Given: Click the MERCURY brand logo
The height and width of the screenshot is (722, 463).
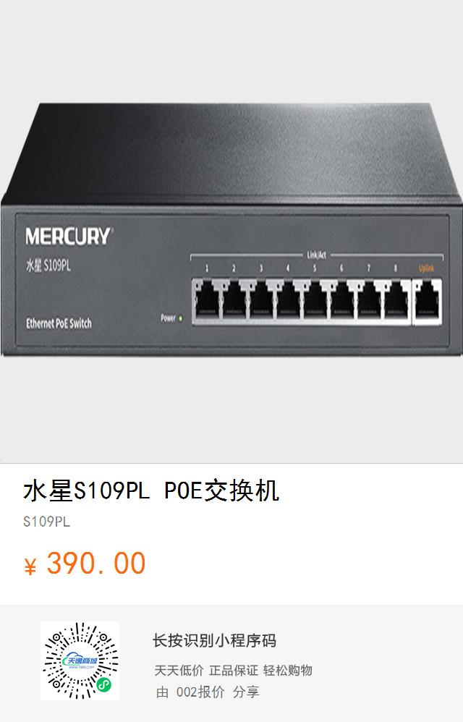Looking at the screenshot, I should click(x=69, y=237).
